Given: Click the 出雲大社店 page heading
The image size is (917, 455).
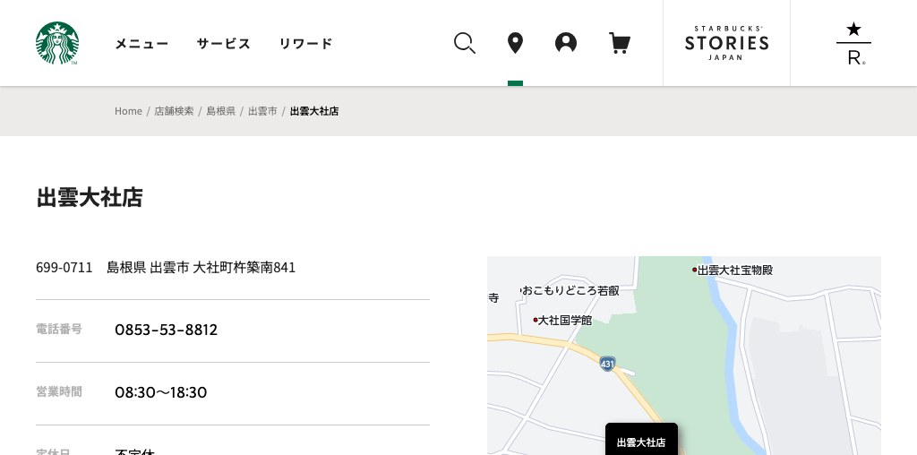Looking at the screenshot, I should coord(90,197).
